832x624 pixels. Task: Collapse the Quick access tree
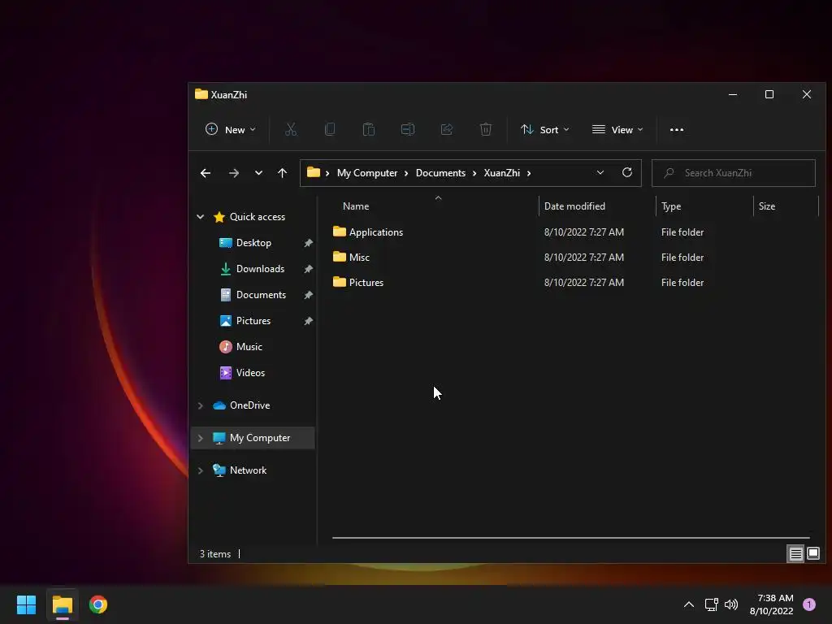pyautogui.click(x=201, y=217)
